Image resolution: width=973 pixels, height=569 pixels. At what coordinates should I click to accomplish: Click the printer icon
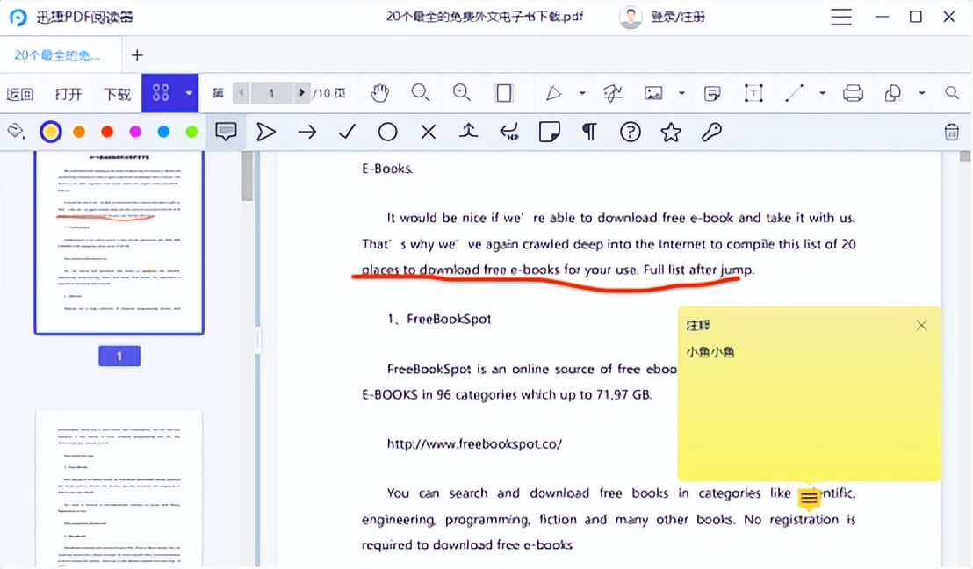point(853,92)
